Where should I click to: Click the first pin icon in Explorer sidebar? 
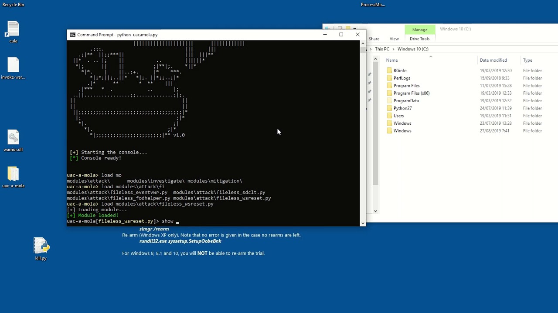(370, 74)
